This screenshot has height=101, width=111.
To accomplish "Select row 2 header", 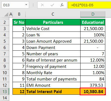I will [x=5, y=22].
